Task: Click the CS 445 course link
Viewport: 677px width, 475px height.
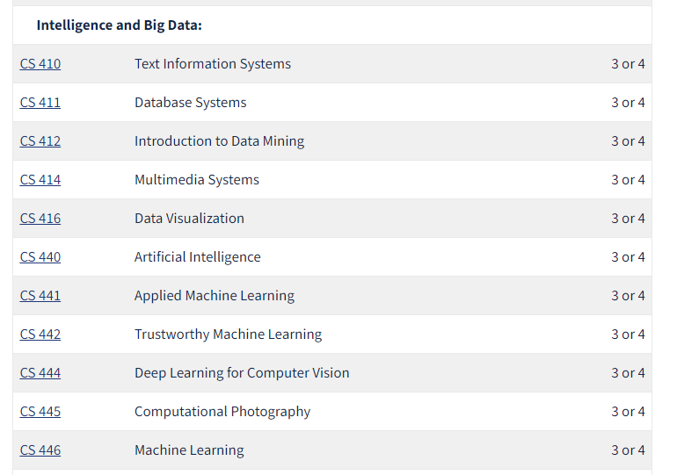Action: click(40, 412)
